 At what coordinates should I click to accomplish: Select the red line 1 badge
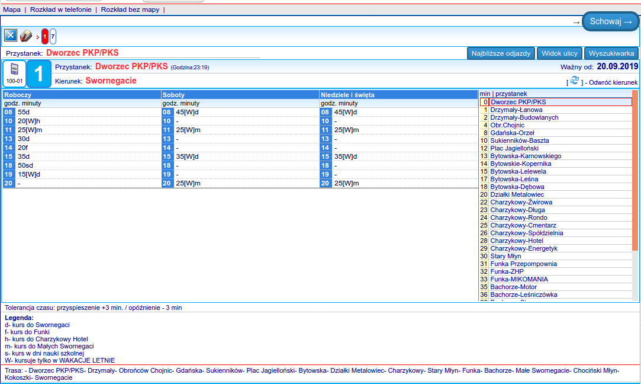(45, 37)
